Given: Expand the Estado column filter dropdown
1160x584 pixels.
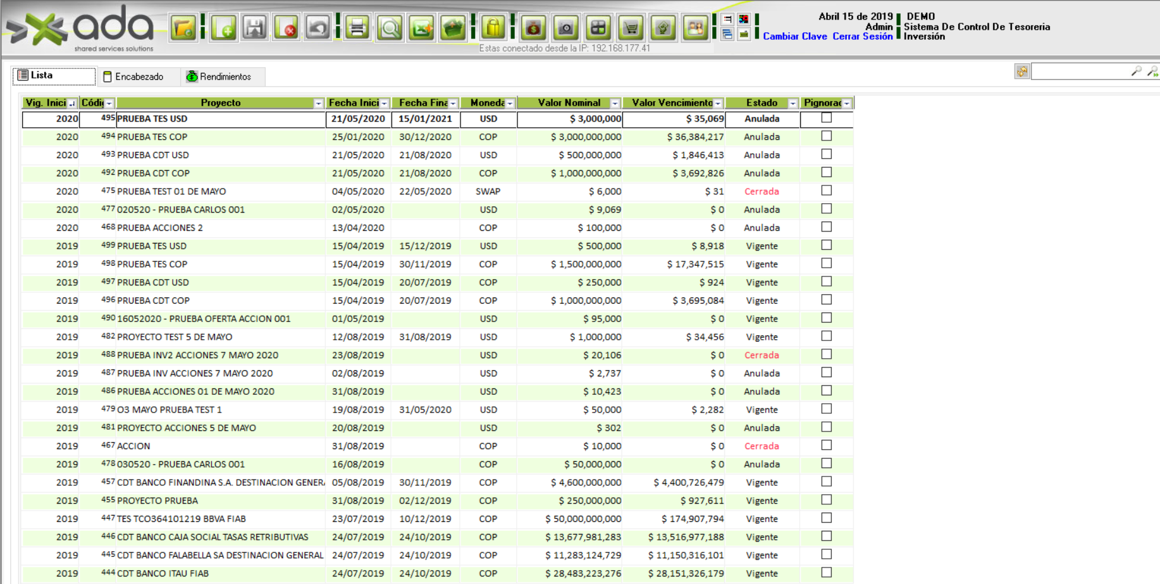Looking at the screenshot, I should [793, 103].
